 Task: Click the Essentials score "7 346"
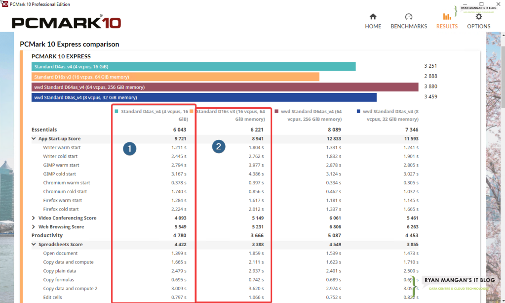[412, 130]
